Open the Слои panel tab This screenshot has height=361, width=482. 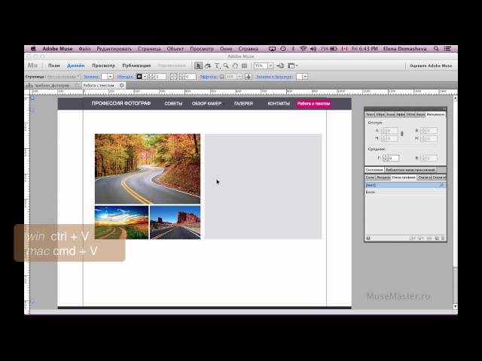pyautogui.click(x=370, y=177)
